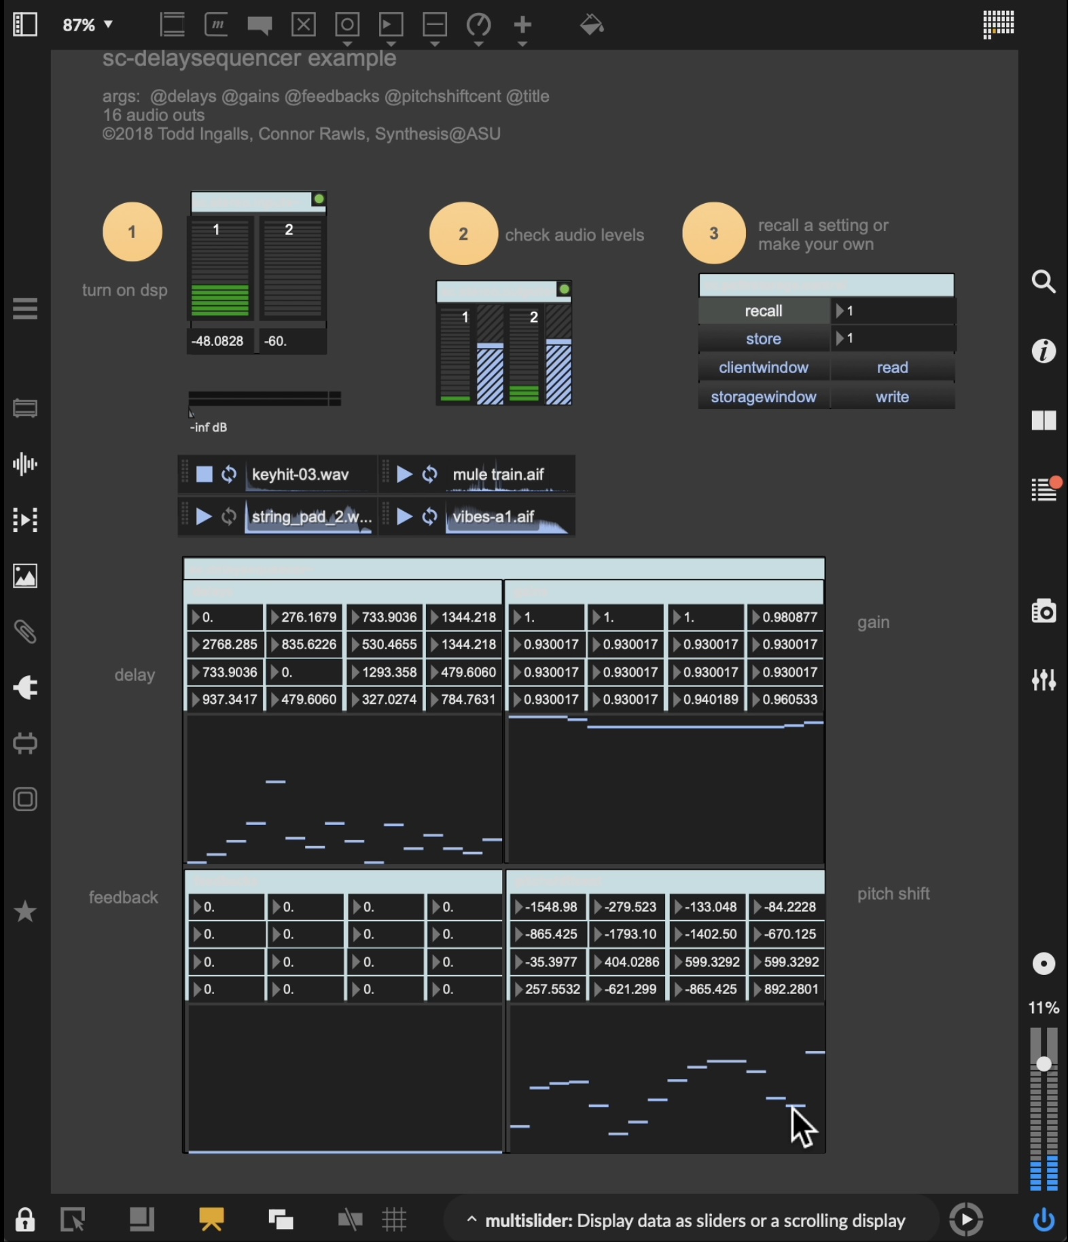Toggle loop for keyhit-03.wav playlist
This screenshot has width=1068, height=1242.
click(x=229, y=474)
